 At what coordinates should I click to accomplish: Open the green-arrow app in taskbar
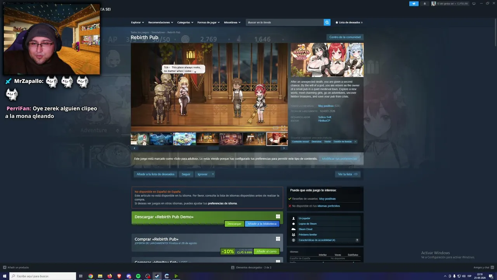coord(176,276)
